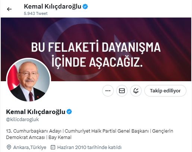Click bio text '13. Cumhurbaşkanı Adayı'

click(x=34, y=131)
